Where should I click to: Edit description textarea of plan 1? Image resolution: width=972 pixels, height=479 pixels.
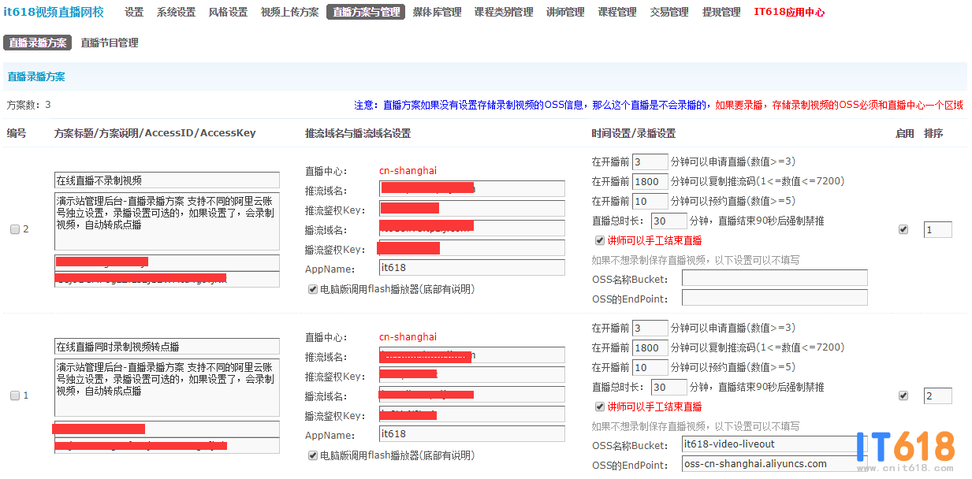[x=167, y=387]
